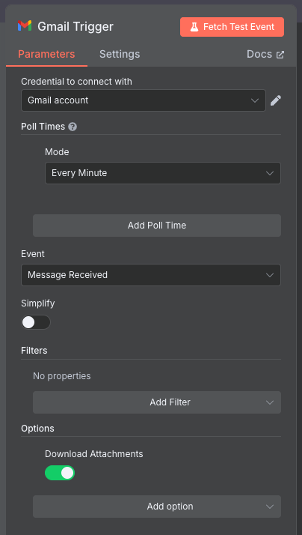
Task: Switch to the Settings tab
Action: pos(120,54)
